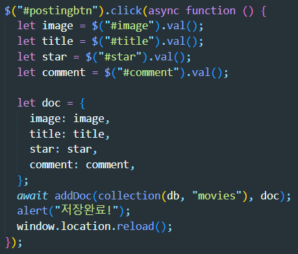Click window.location text

[64, 226]
